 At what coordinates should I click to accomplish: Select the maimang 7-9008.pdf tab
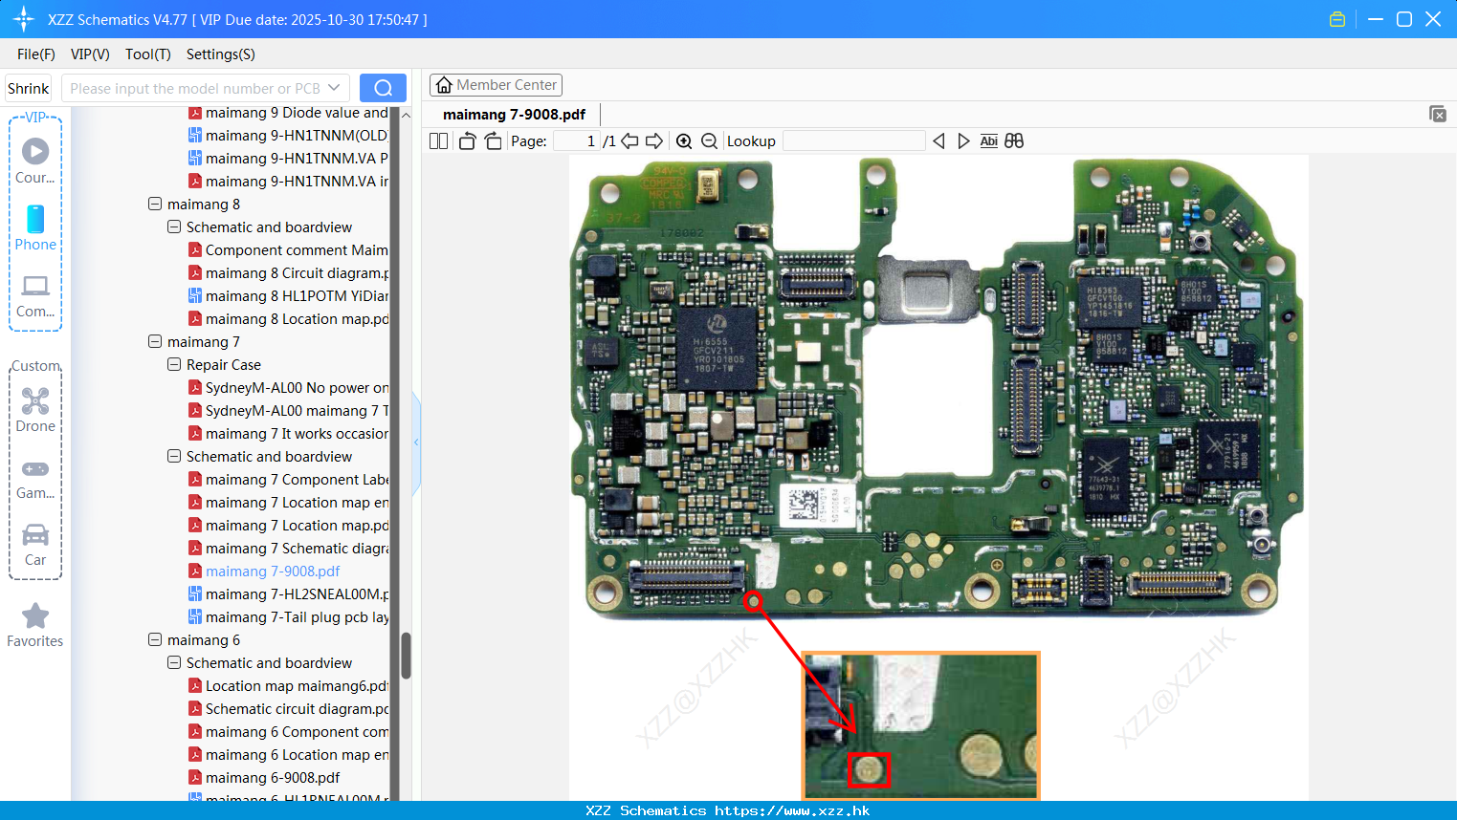pos(515,115)
